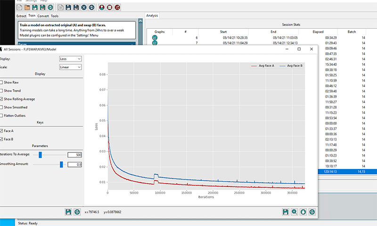The height and width of the screenshot is (226, 377).
Task: Switch to the Extract tab
Action: [21, 16]
